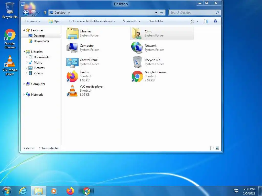Select the Control Panel icon
This screenshot has width=262, height=196.
pos(72,62)
